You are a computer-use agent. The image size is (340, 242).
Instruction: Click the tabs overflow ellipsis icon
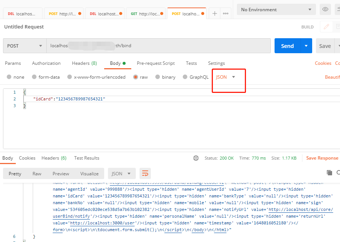(x=226, y=13)
